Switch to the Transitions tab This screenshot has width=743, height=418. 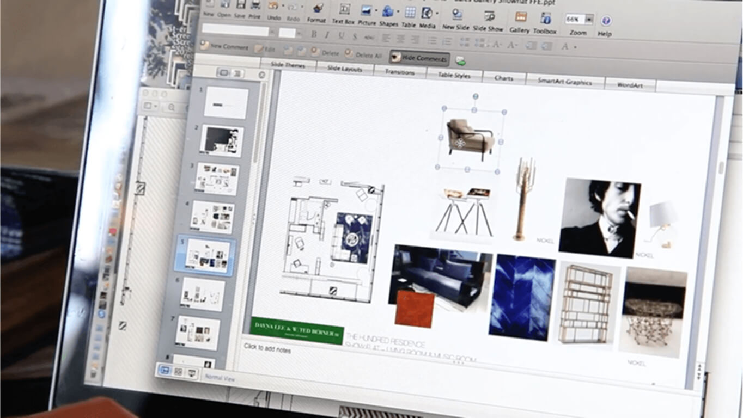pyautogui.click(x=399, y=72)
